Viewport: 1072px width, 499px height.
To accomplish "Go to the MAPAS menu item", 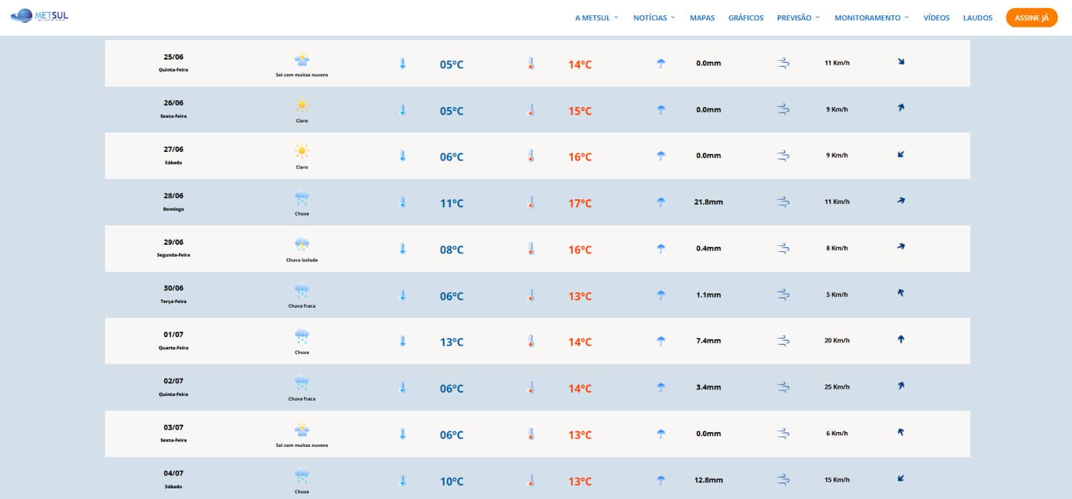I will 702,18.
